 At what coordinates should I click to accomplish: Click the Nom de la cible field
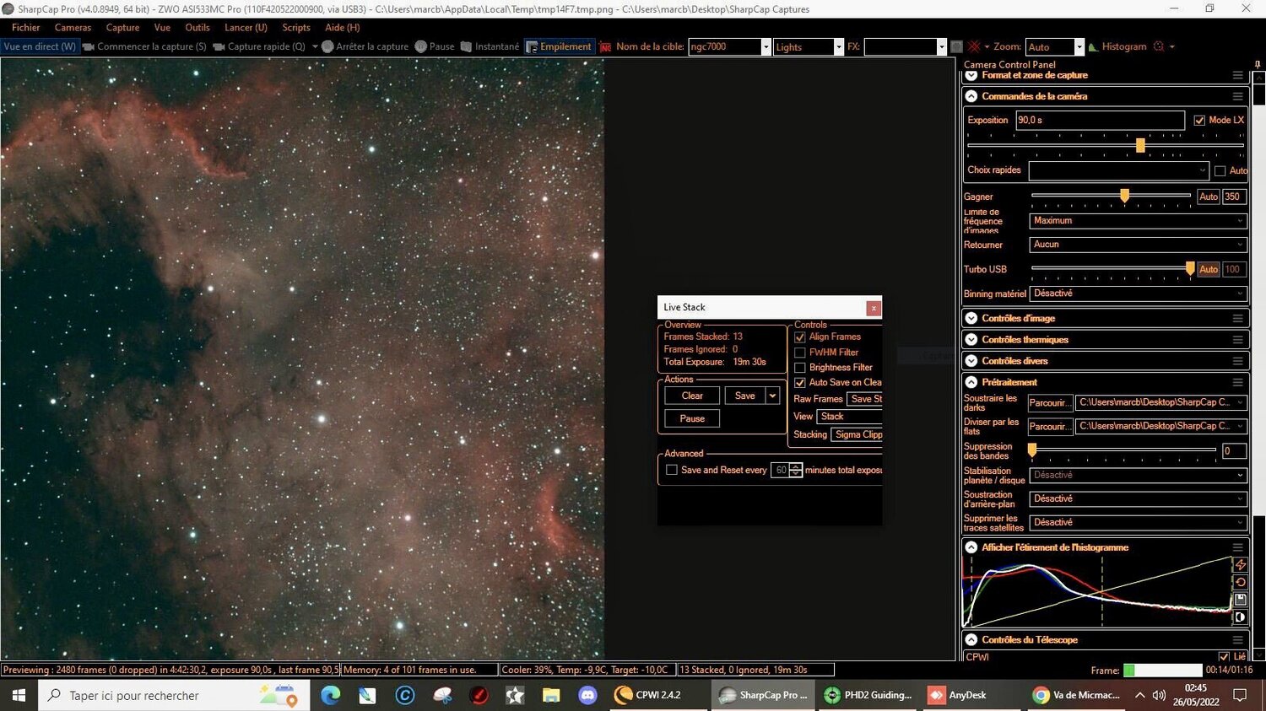tap(730, 46)
